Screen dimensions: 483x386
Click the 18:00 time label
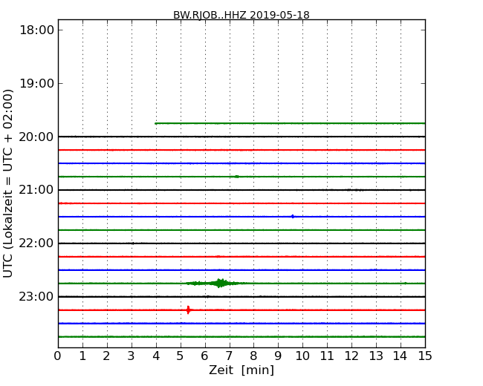tap(36, 30)
